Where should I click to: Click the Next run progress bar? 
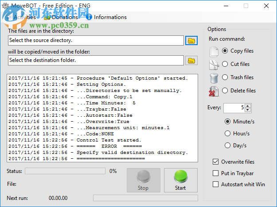tap(145, 198)
